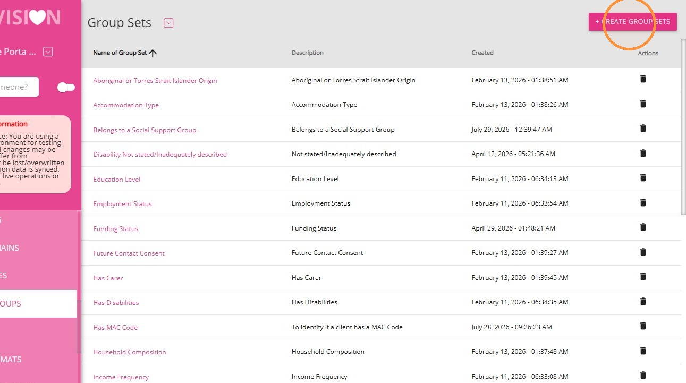Click trash icon for Household Composition row
The width and height of the screenshot is (686, 383).
(x=643, y=351)
